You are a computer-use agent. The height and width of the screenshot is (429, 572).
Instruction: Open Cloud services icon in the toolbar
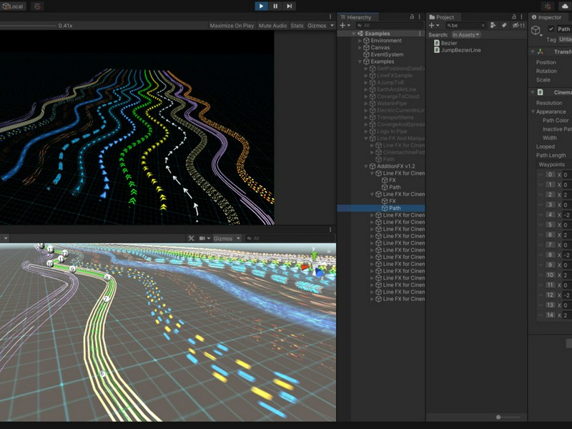point(564,6)
